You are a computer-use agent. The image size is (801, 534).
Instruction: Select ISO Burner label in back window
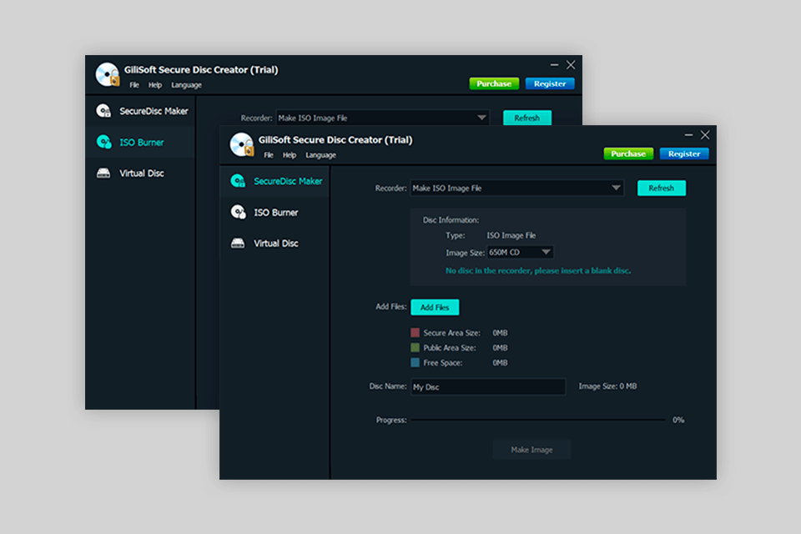coord(142,143)
